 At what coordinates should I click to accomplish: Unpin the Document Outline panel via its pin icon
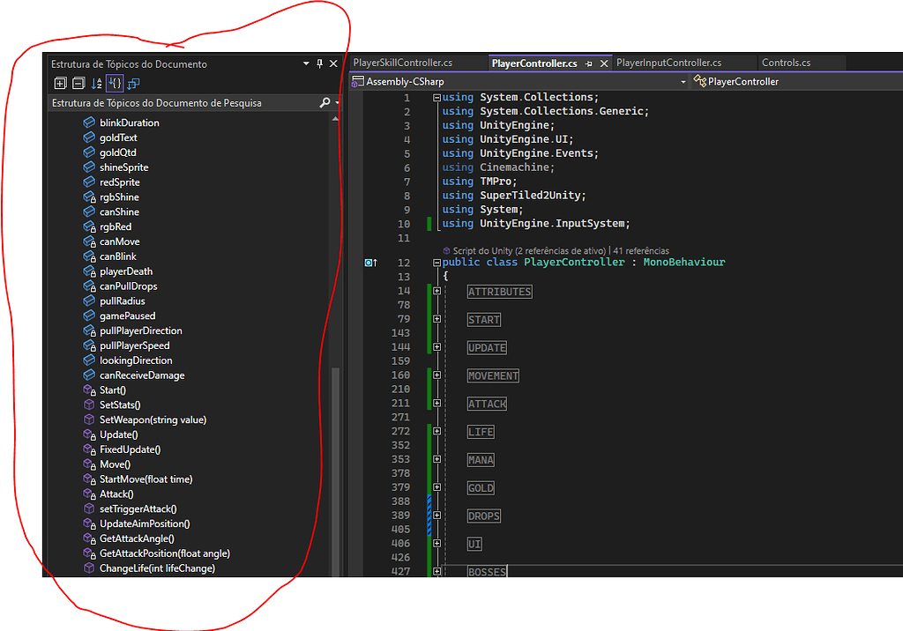point(319,63)
